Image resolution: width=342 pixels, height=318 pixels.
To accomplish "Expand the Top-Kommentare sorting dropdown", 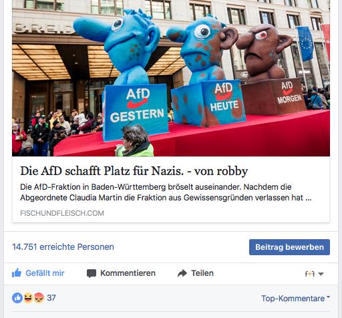I will [x=295, y=299].
